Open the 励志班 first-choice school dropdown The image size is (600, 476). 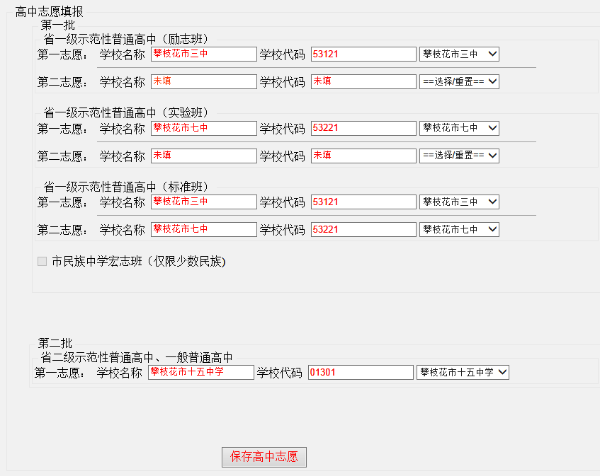(459, 54)
